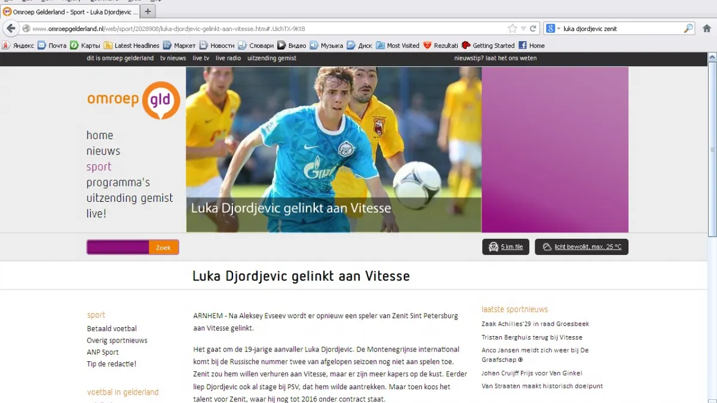The image size is (717, 403).
Task: Open Latest Headlines feed bookmark
Action: 131,45
